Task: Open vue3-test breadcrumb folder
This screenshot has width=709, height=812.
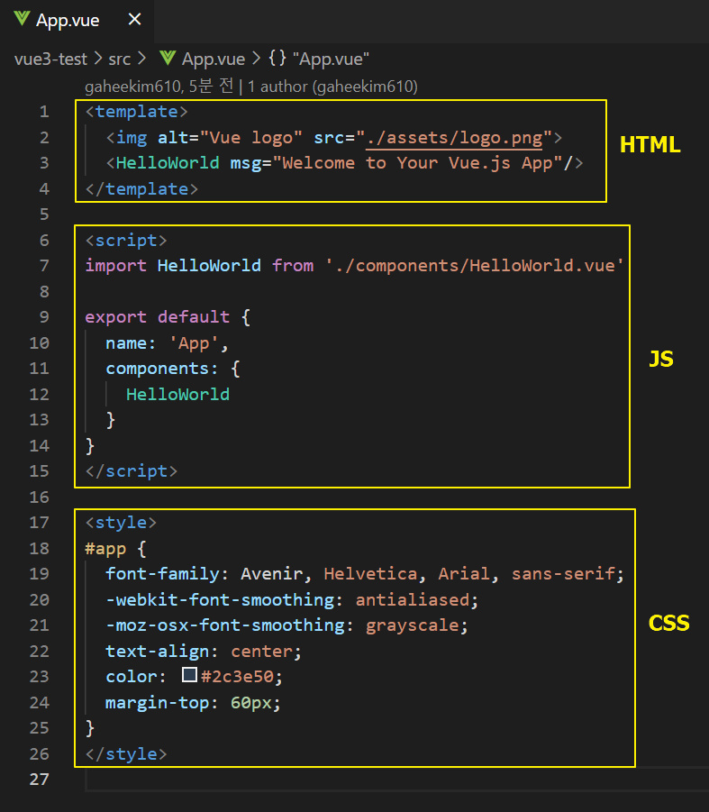Action: click(50, 59)
